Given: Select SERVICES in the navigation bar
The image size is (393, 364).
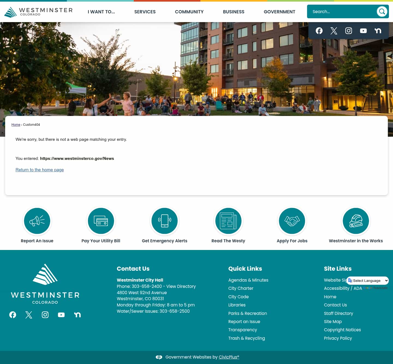Looking at the screenshot, I should point(145,12).
